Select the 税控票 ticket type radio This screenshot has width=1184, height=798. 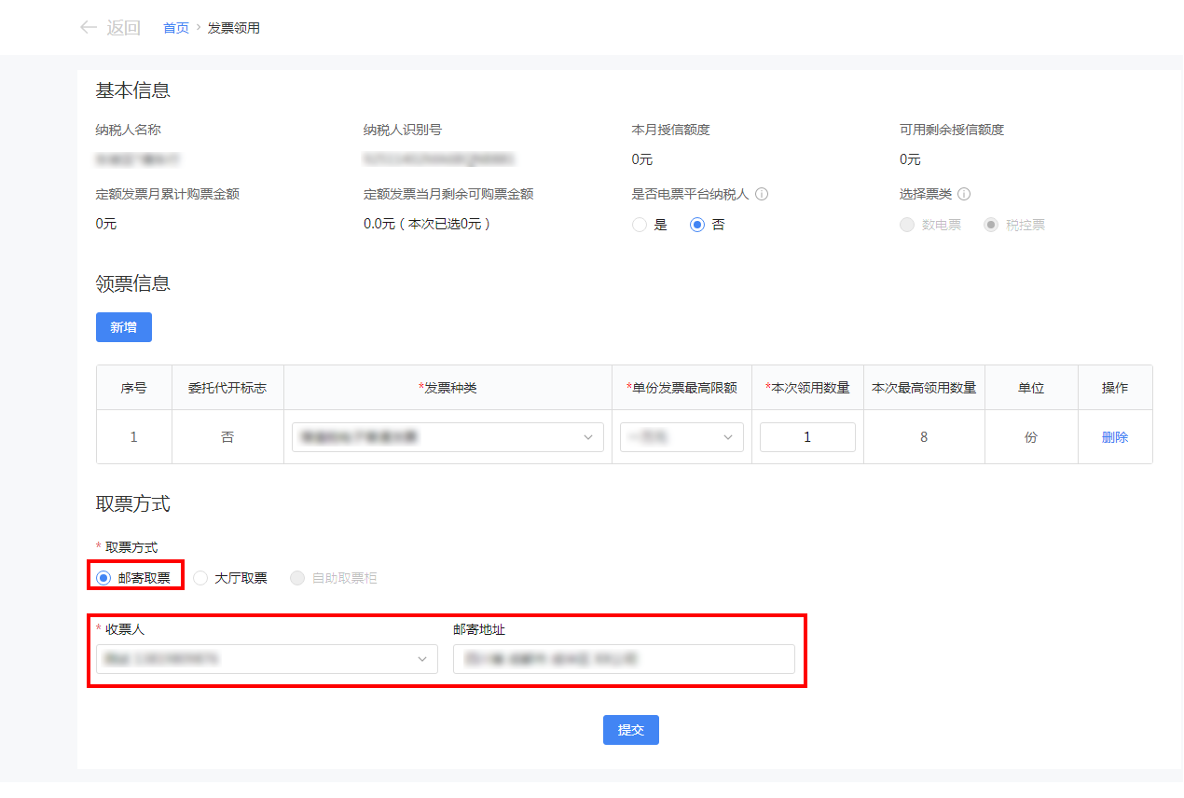991,225
